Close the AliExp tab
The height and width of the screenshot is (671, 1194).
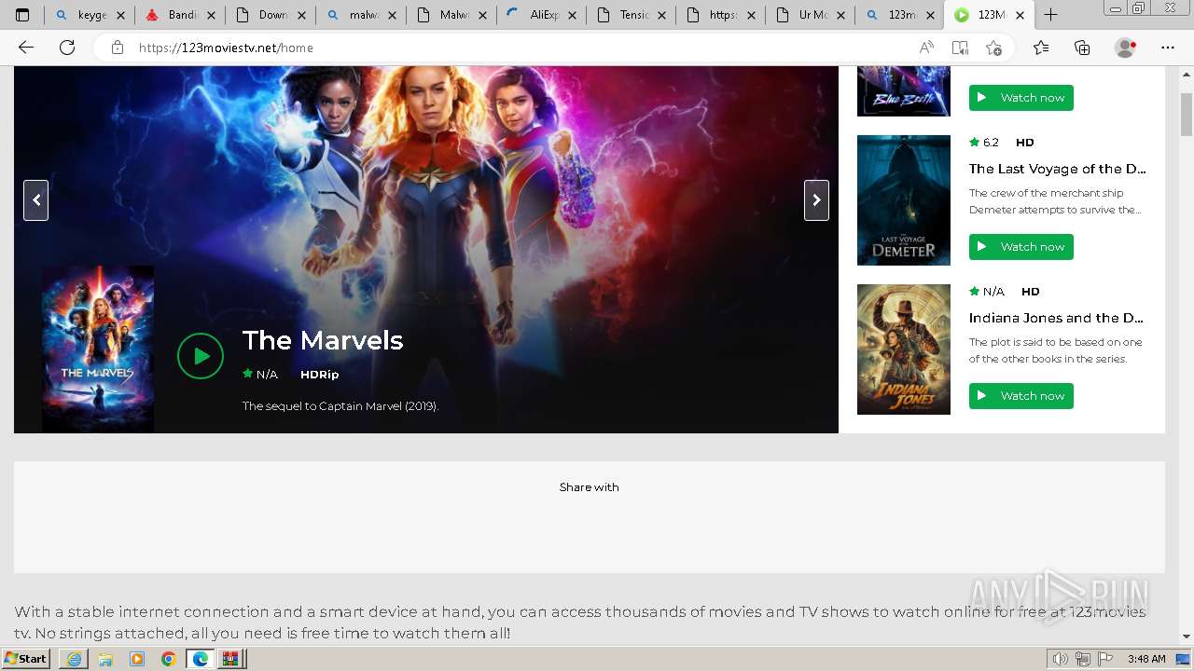tap(573, 15)
